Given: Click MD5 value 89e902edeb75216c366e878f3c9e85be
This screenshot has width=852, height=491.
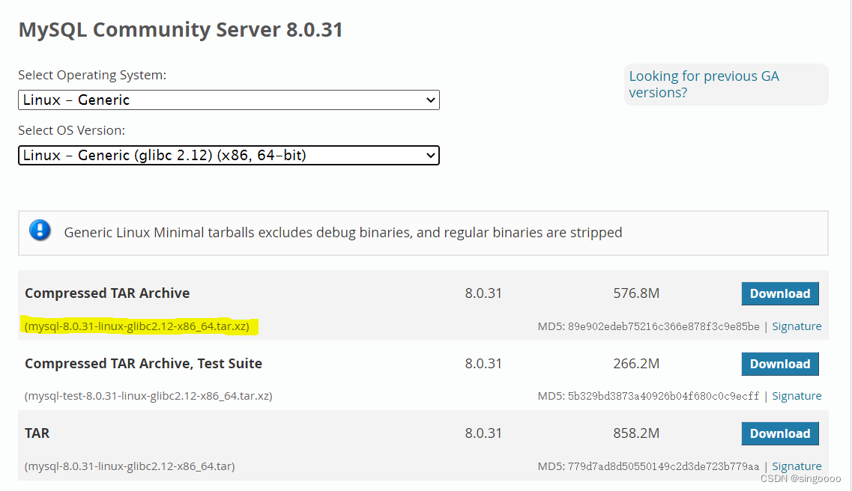Looking at the screenshot, I should 663,326.
